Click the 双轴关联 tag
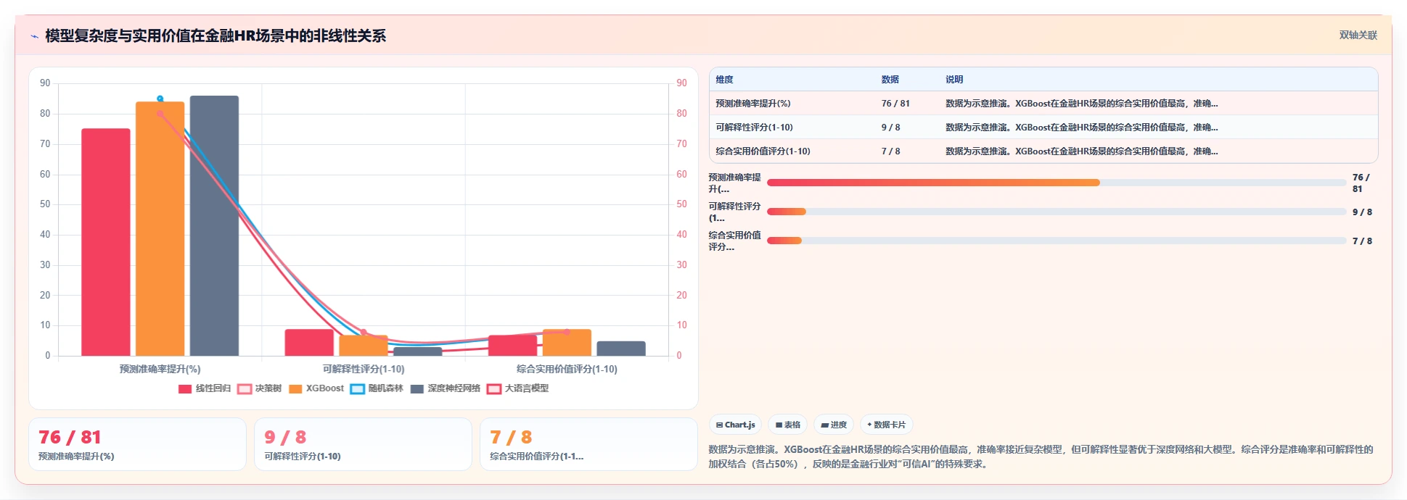This screenshot has height=500, width=1407. coord(1358,35)
